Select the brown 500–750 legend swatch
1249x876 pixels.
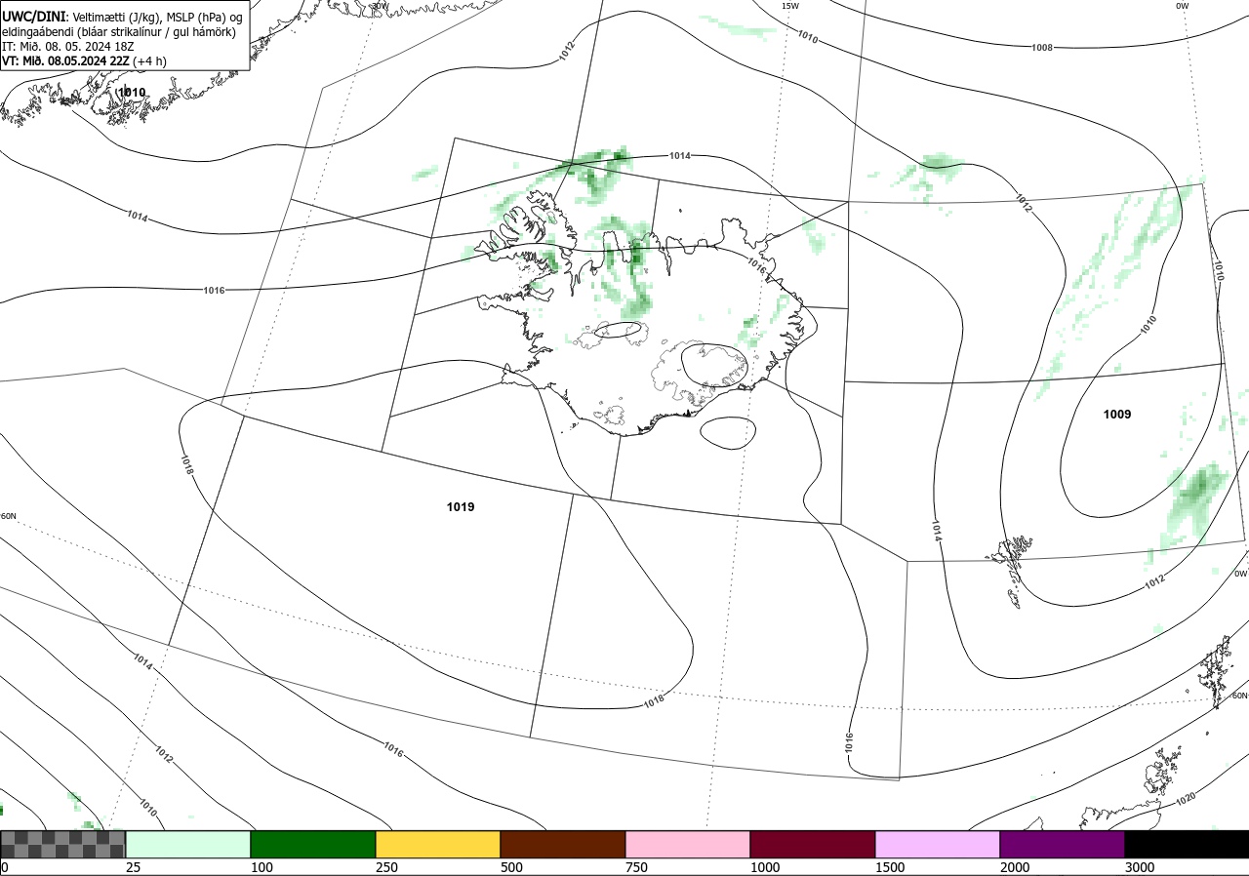coord(563,844)
